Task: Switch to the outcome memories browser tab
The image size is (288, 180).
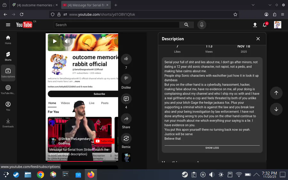Action: click(35, 5)
